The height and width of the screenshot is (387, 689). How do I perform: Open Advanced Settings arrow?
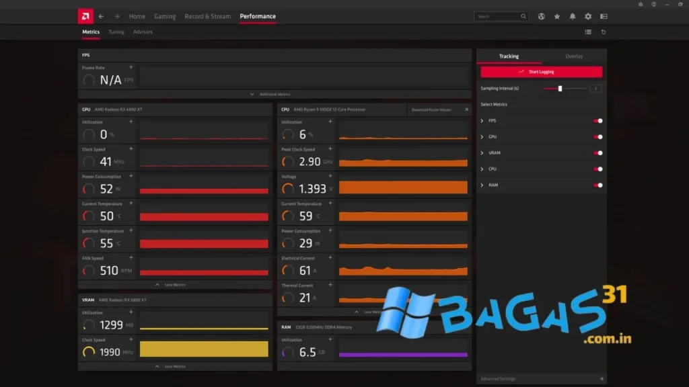(602, 379)
